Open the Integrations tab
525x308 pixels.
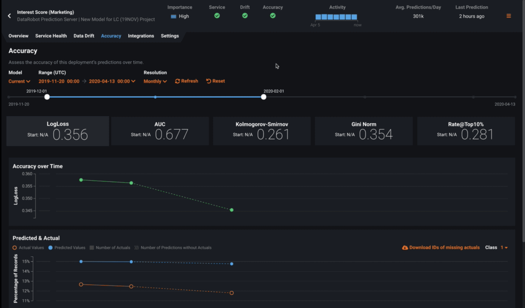point(141,36)
